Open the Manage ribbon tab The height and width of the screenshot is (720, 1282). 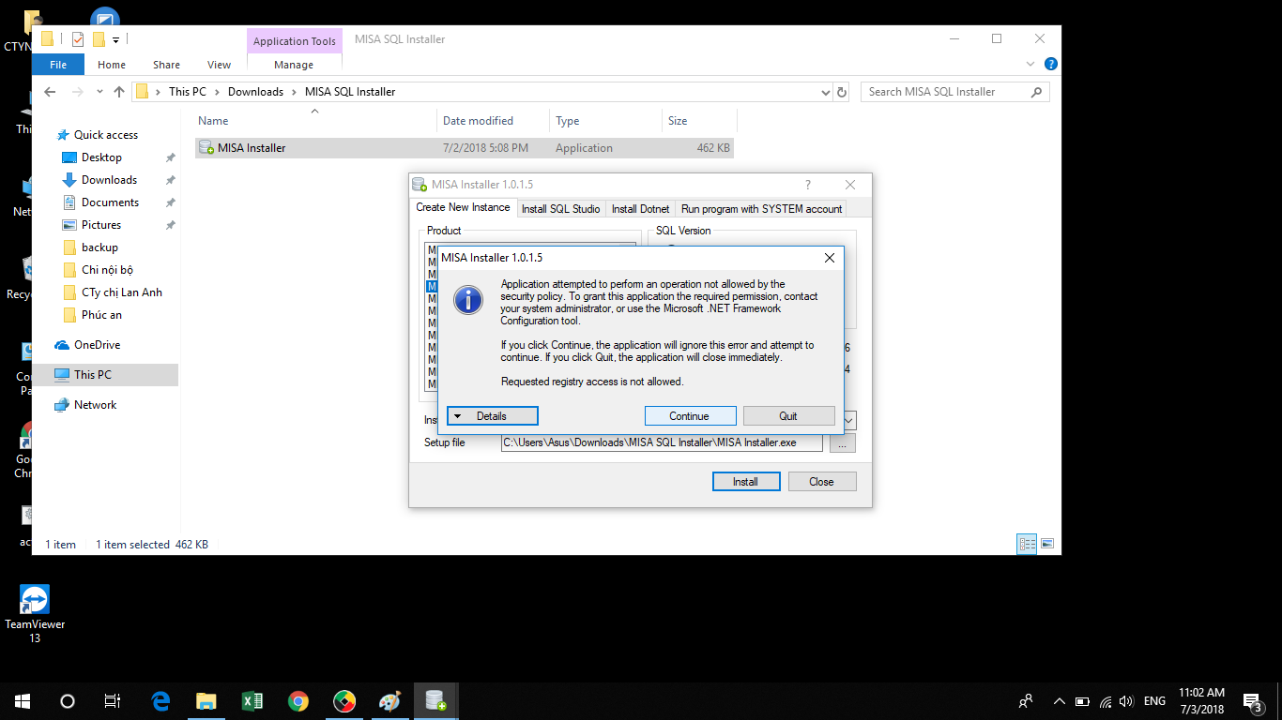coord(294,65)
